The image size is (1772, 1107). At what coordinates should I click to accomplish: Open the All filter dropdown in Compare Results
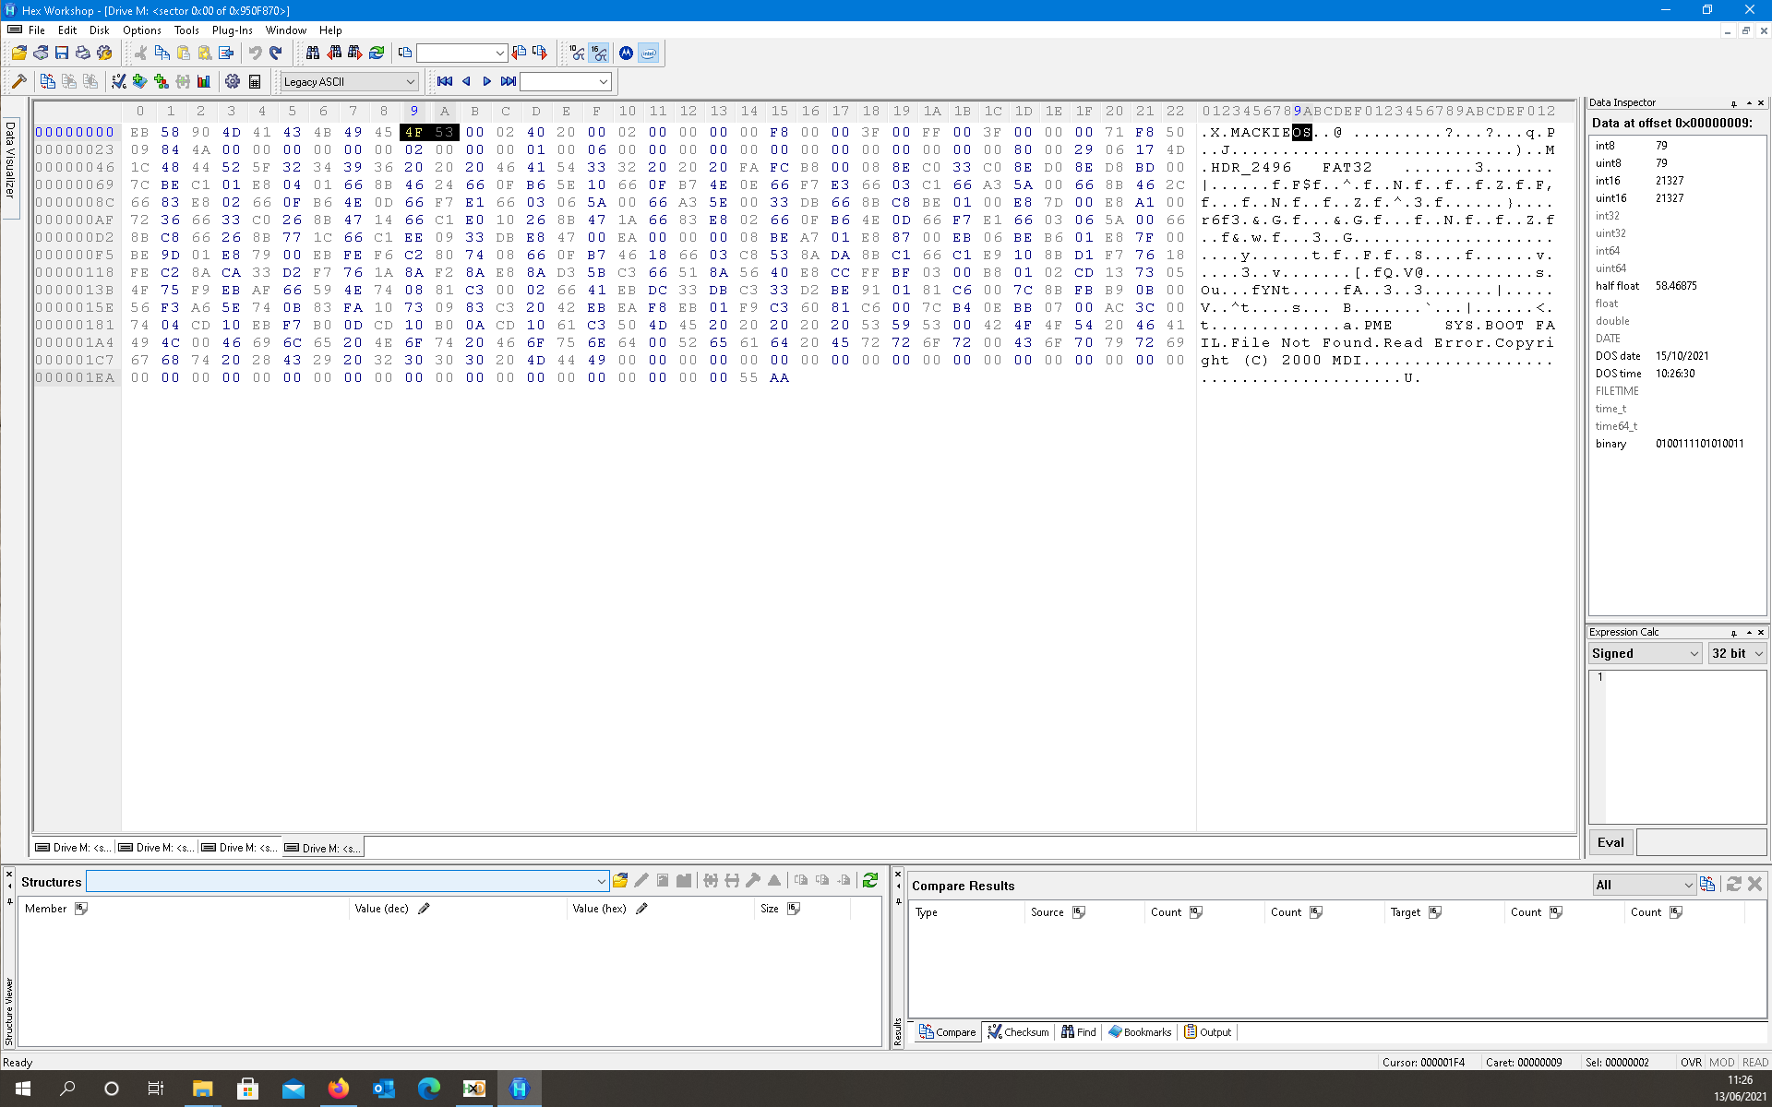click(1645, 885)
